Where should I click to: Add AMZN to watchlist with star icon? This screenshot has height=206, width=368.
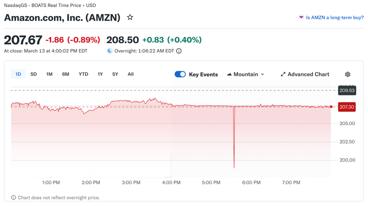tap(130, 17)
